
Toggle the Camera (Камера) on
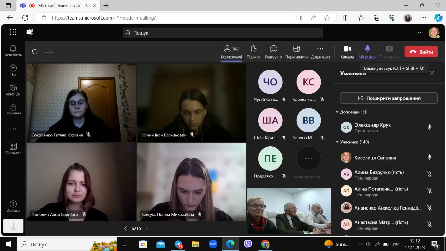[x=347, y=52]
